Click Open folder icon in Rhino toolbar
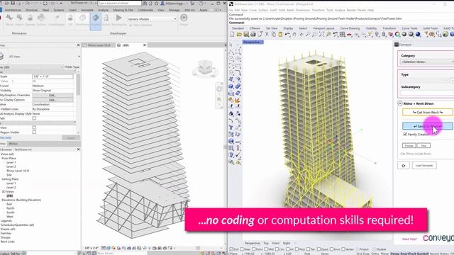The width and height of the screenshot is (454, 255). [239, 35]
